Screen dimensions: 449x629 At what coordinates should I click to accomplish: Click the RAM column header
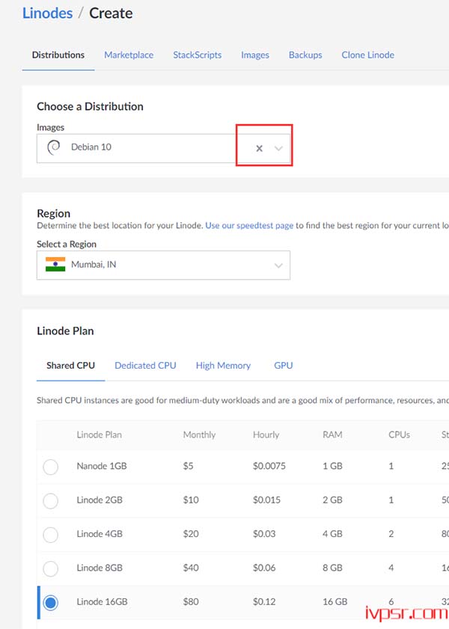[332, 435]
